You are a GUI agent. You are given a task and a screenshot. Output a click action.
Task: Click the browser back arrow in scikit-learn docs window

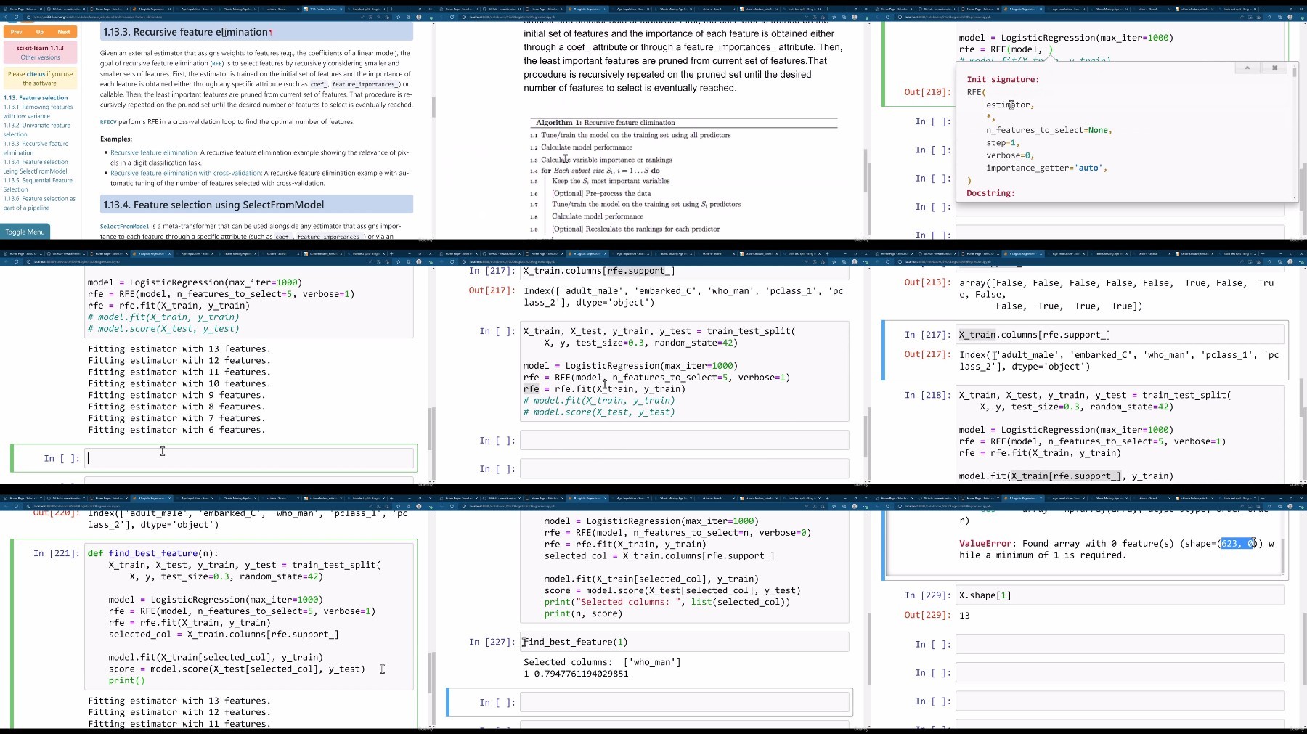[x=6, y=17]
